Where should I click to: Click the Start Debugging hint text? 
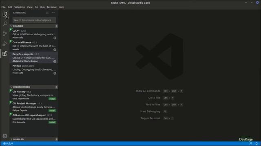pyautogui.click(x=150, y=112)
